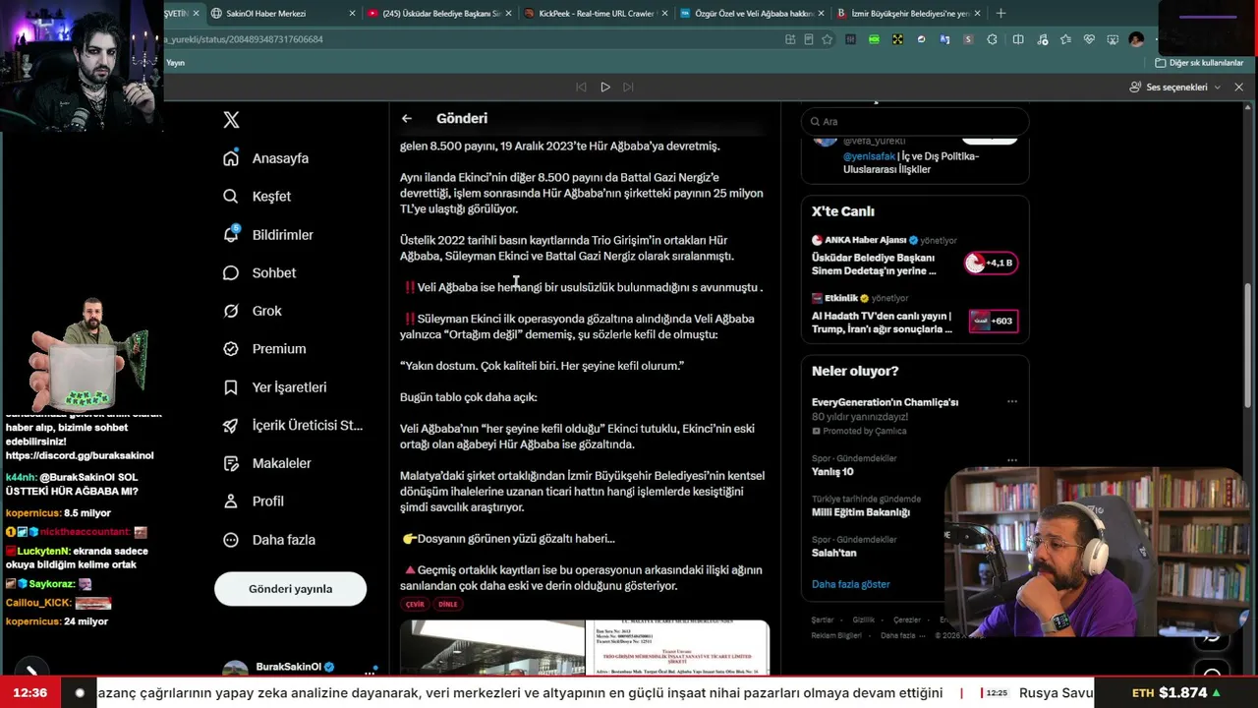Open more options for Yanlış 10 trend
This screenshot has height=708, width=1258.
(x=1012, y=459)
